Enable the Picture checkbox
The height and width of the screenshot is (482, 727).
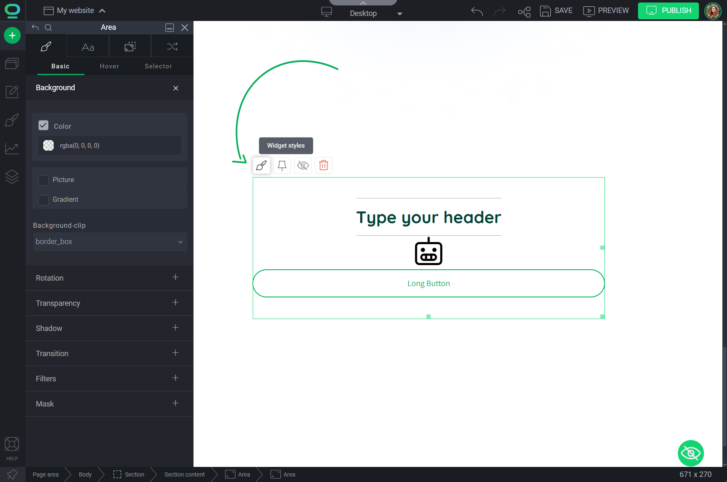tap(43, 180)
